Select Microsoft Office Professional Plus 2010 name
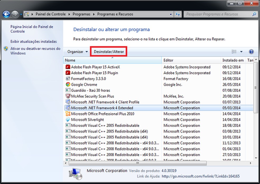 tap(103, 114)
